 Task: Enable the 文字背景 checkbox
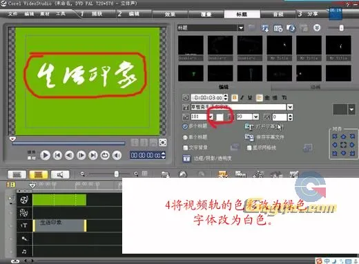(185, 148)
